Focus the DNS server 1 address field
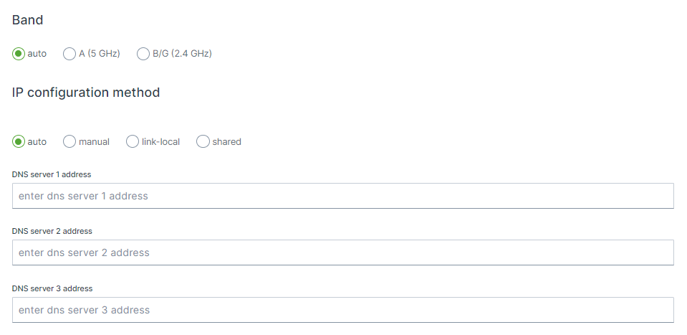The height and width of the screenshot is (335, 687). tap(343, 196)
